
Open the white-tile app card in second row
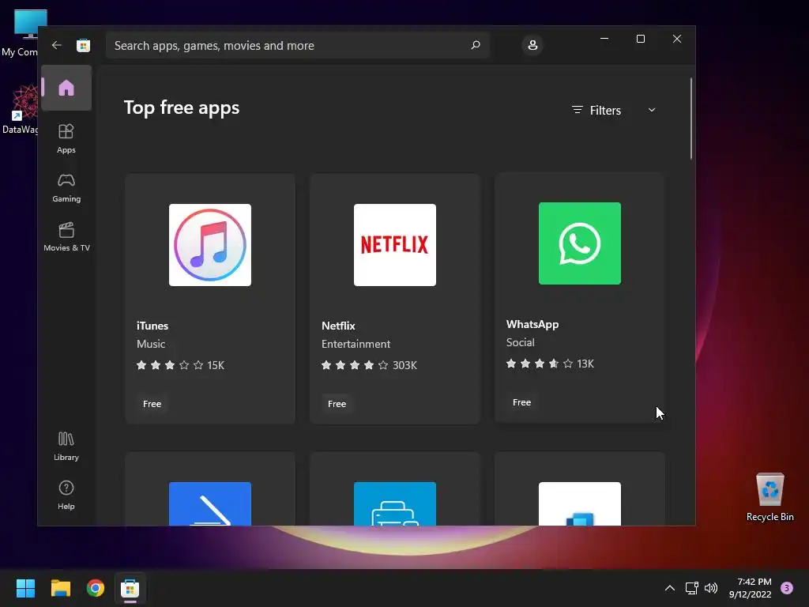(x=579, y=489)
